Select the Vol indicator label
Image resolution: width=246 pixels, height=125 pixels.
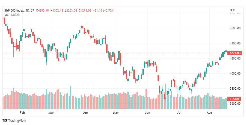tap(7, 15)
